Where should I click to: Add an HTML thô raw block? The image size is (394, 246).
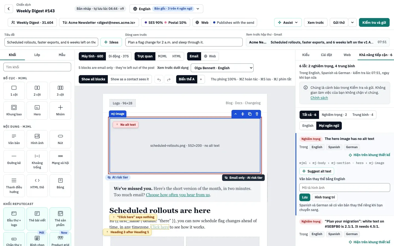point(37,186)
